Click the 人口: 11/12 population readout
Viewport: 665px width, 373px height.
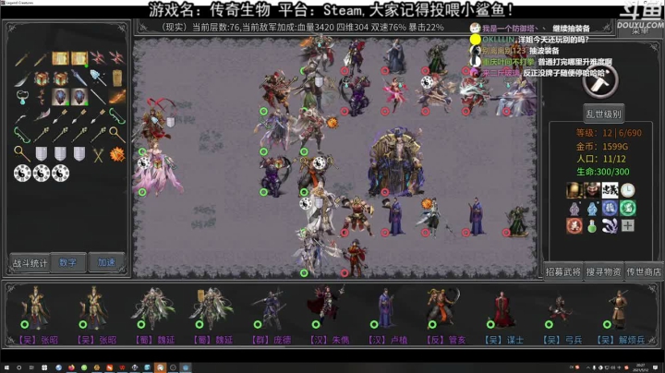click(x=601, y=159)
